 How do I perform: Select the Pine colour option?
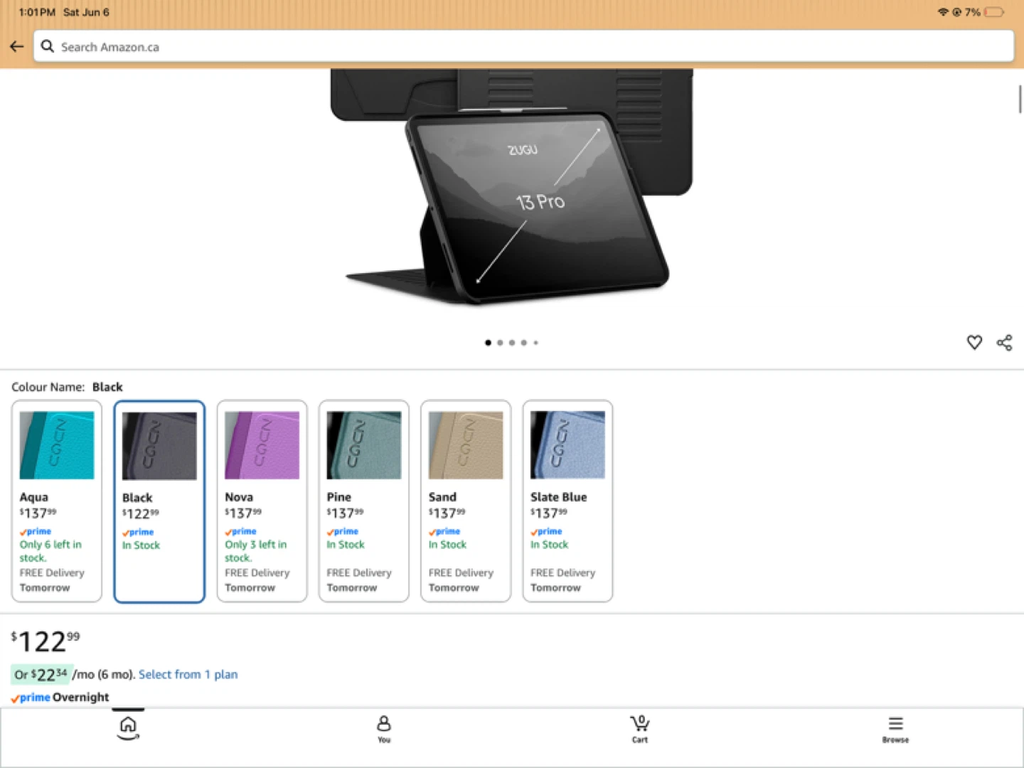(364, 501)
